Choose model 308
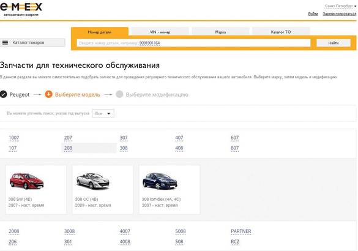 coord(124,148)
